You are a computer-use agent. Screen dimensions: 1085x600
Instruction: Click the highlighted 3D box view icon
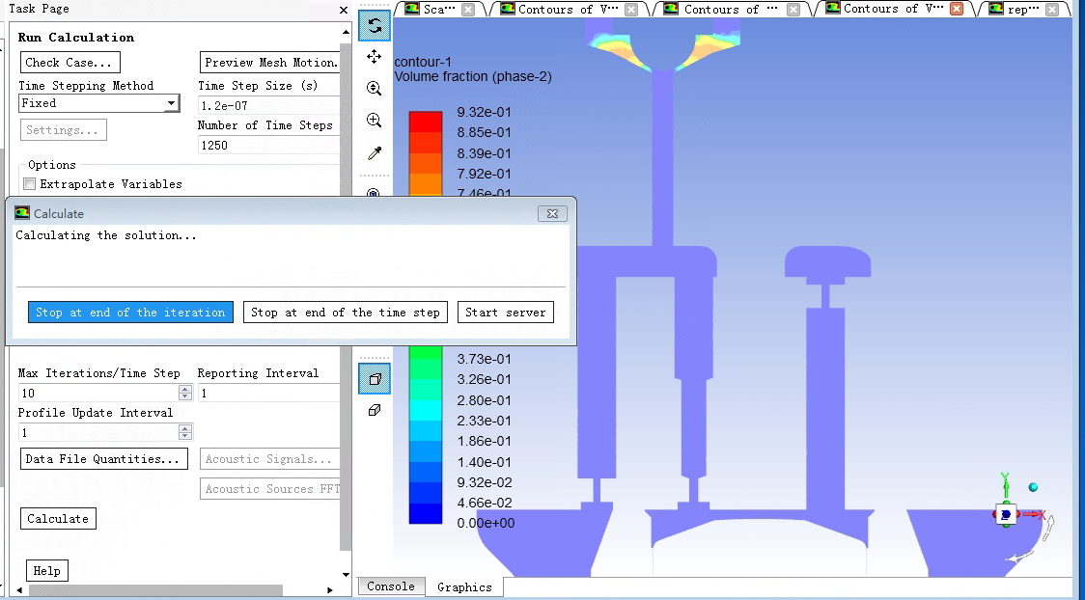(x=375, y=379)
